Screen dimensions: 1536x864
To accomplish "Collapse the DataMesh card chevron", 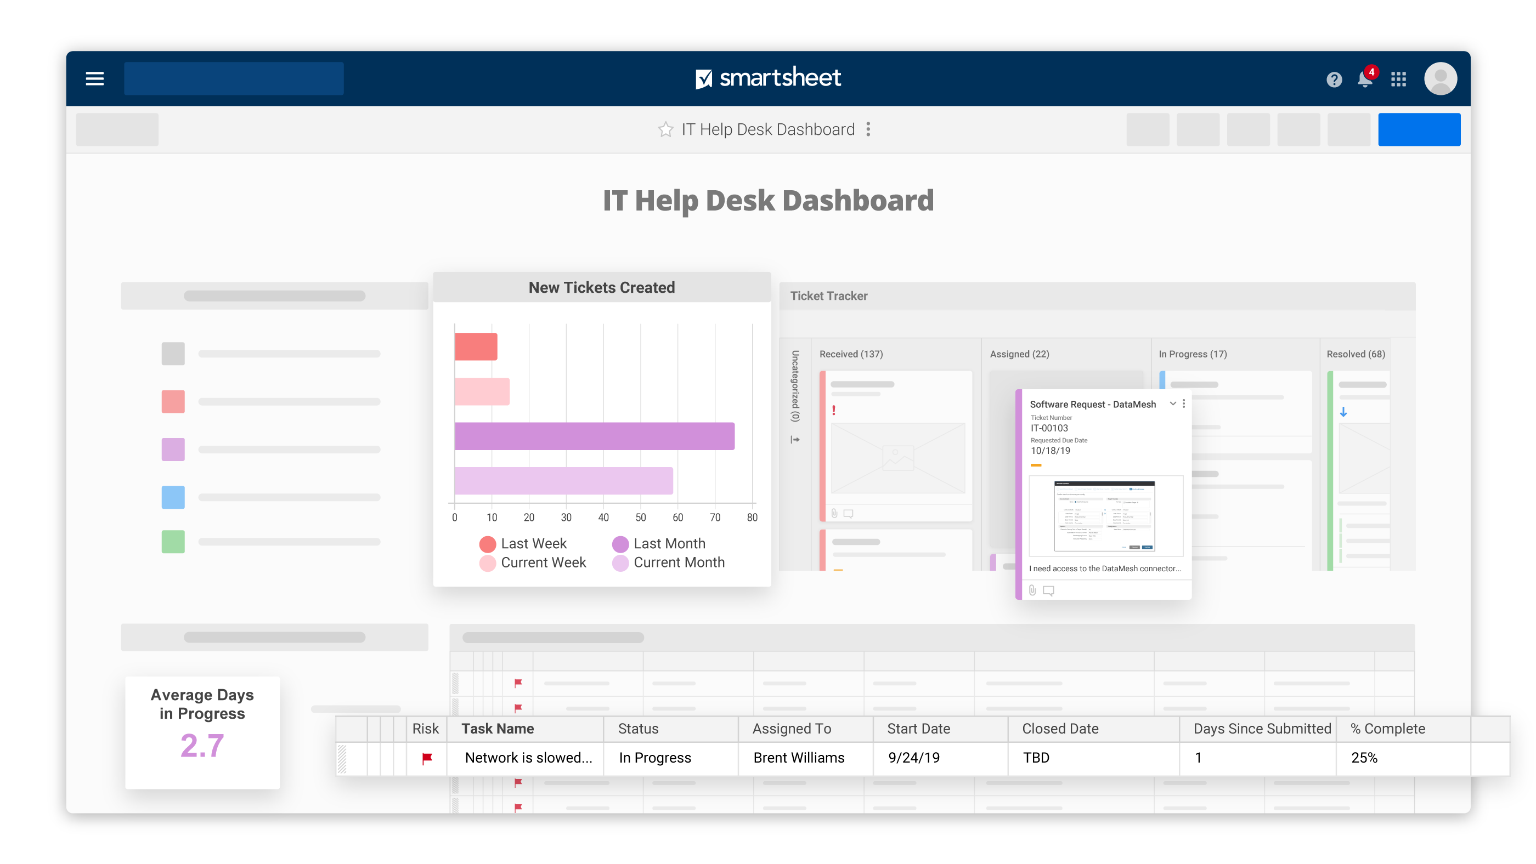I will 1173,403.
